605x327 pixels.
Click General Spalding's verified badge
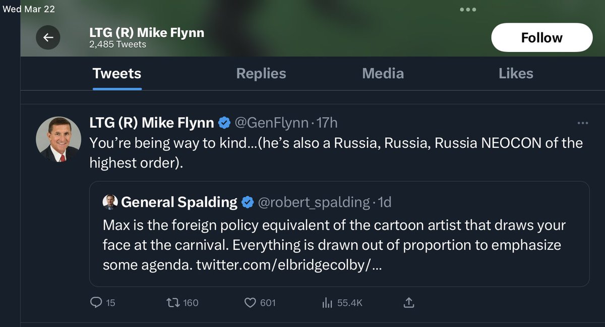[248, 202]
